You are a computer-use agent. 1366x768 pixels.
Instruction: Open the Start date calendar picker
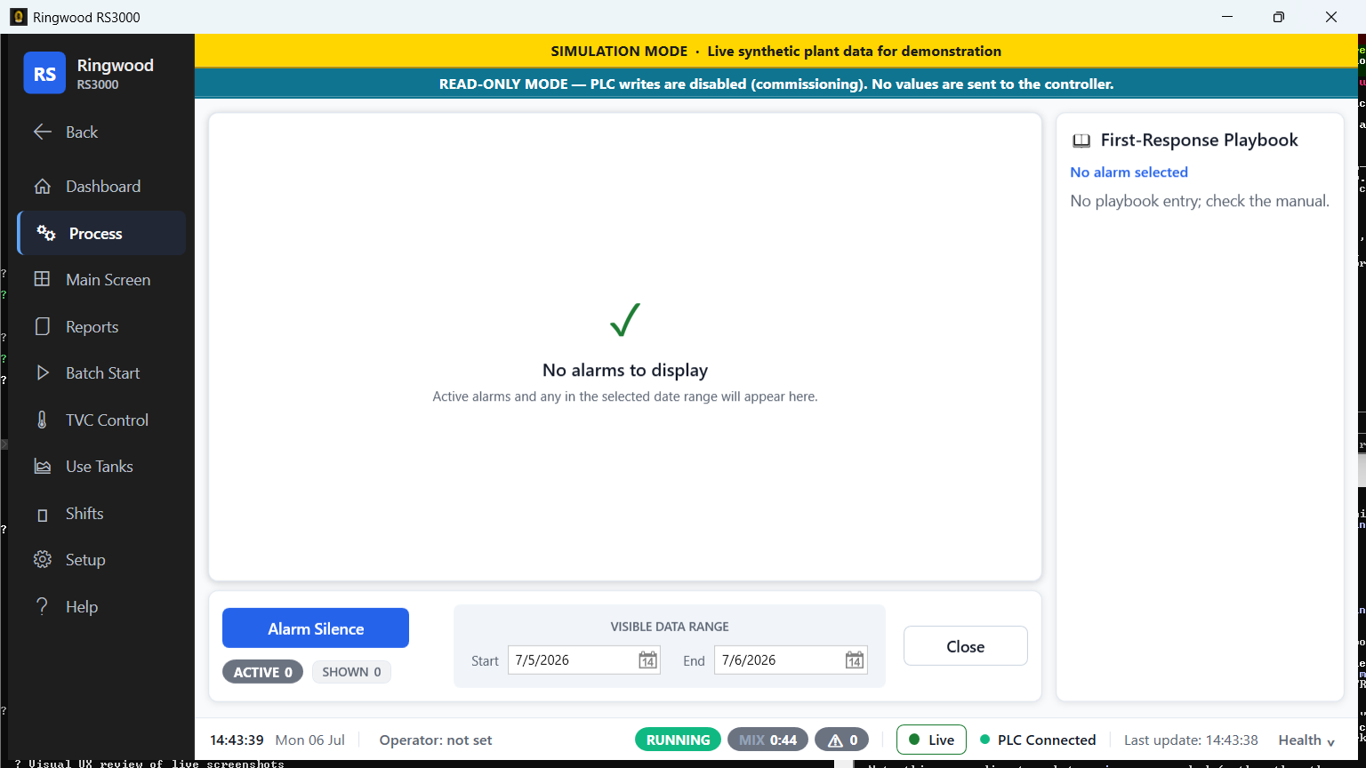click(647, 660)
